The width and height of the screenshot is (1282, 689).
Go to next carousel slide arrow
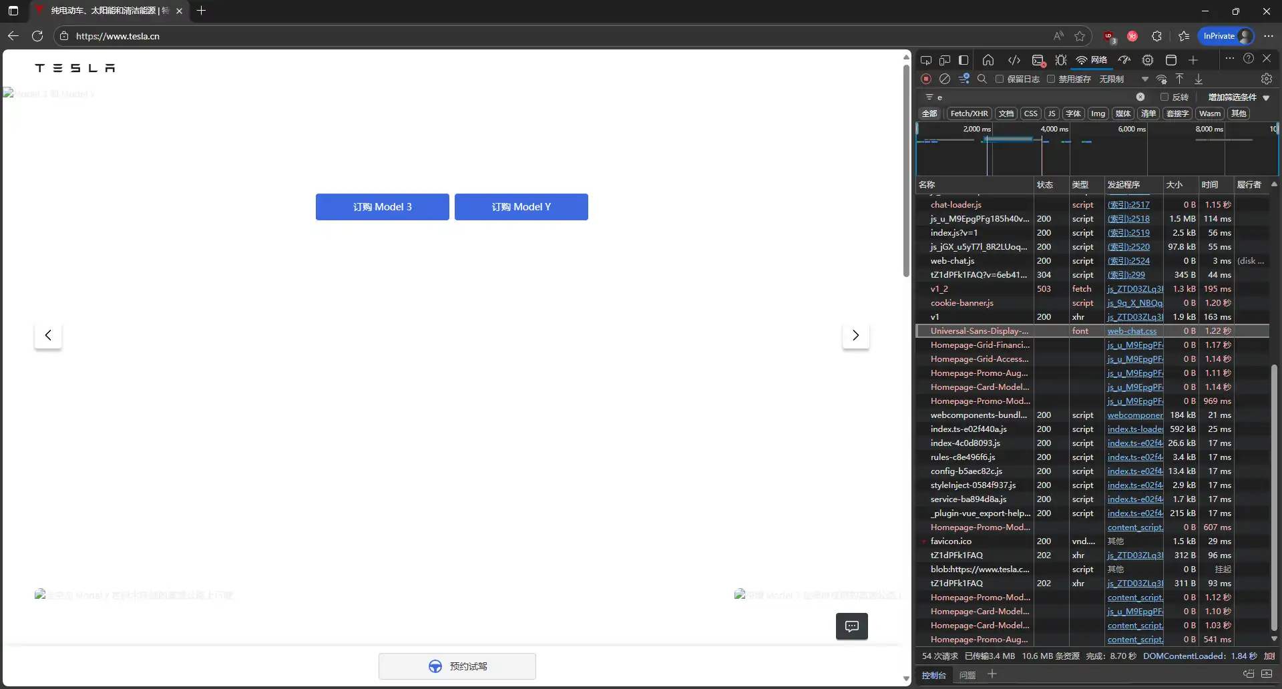pos(856,335)
